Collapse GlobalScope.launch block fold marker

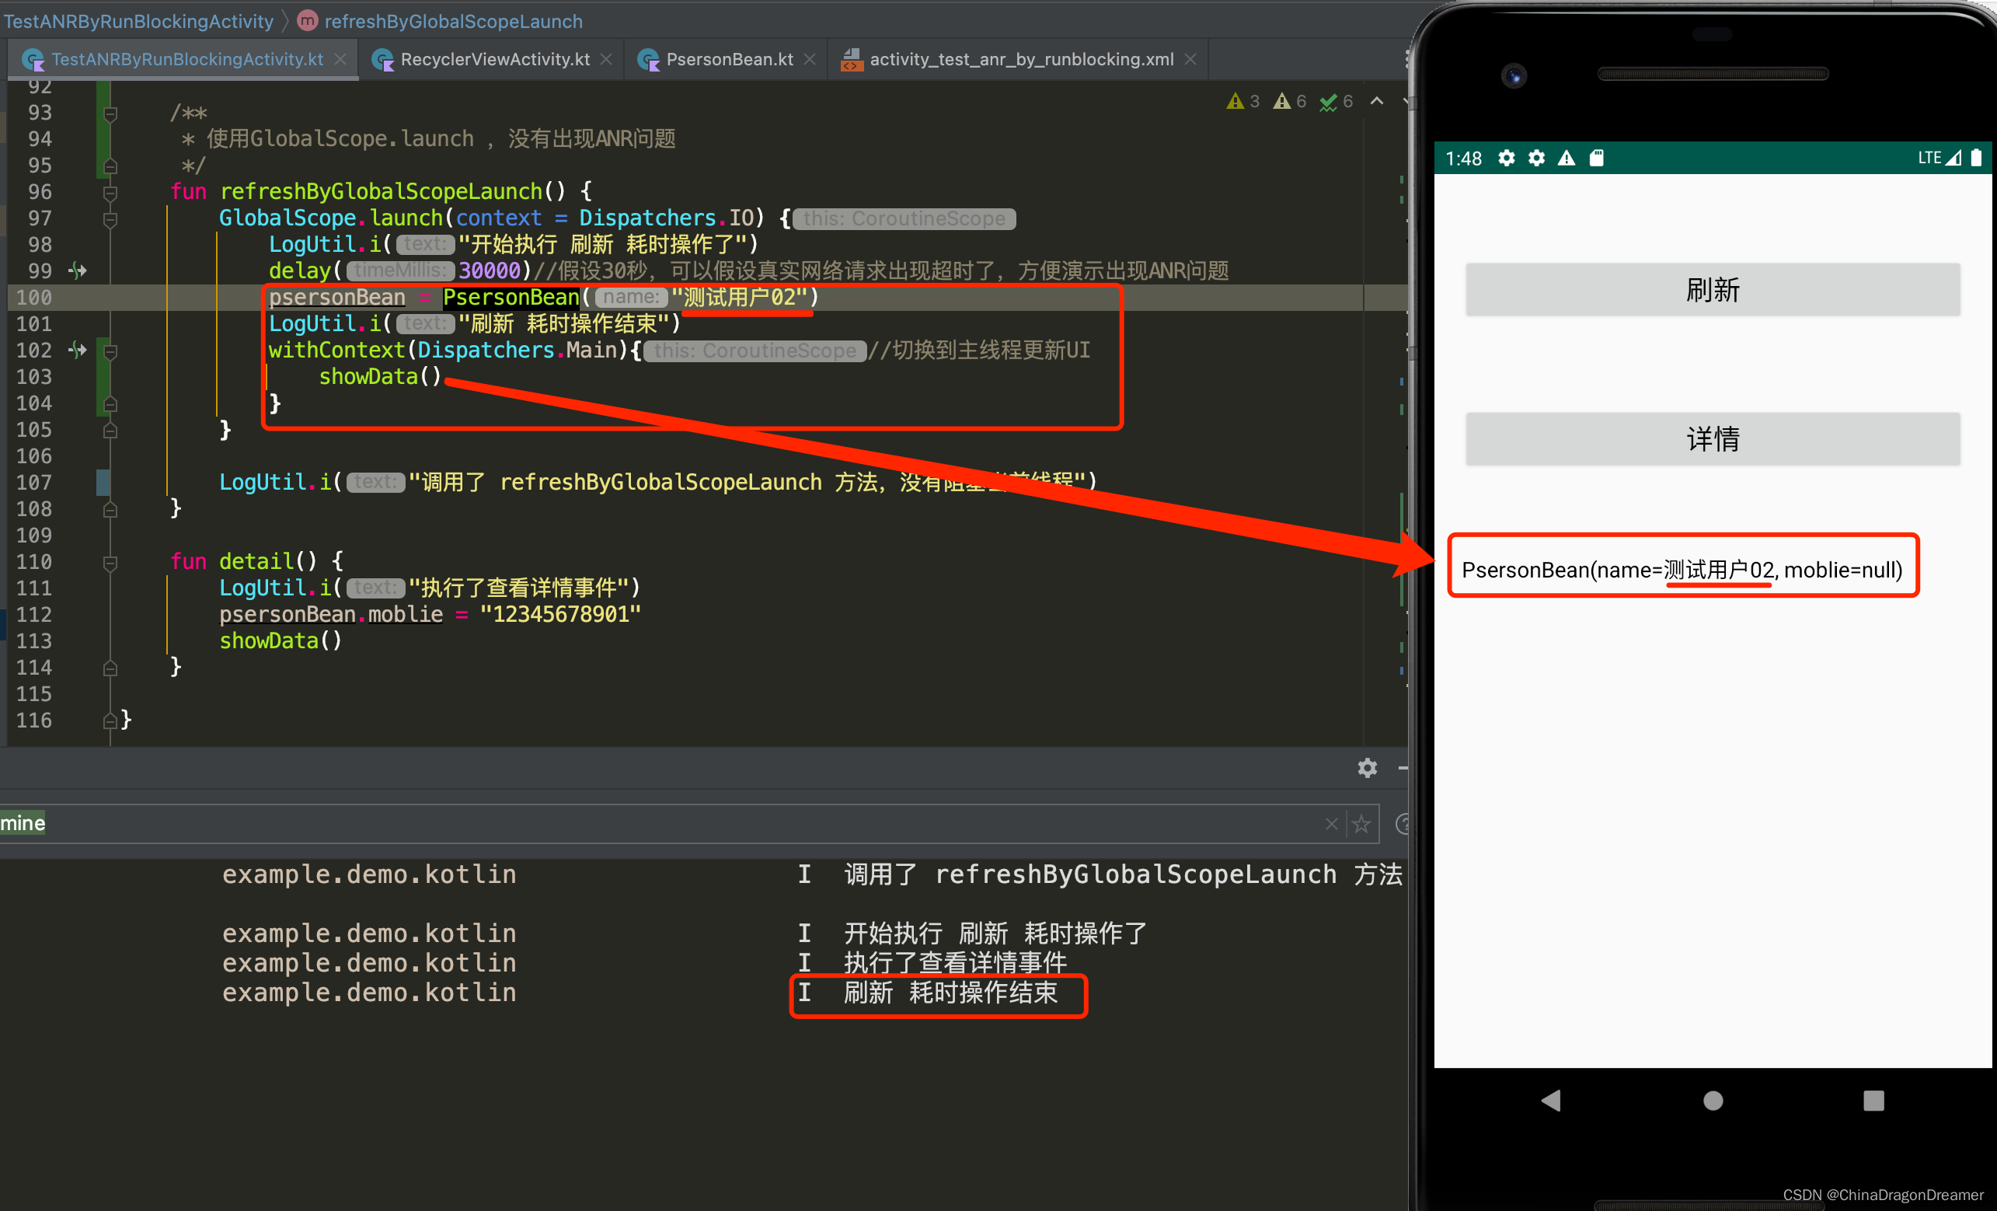click(111, 219)
